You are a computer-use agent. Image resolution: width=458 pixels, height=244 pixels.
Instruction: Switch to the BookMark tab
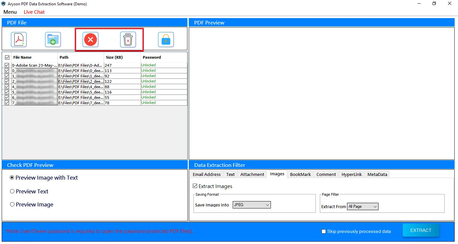300,174
